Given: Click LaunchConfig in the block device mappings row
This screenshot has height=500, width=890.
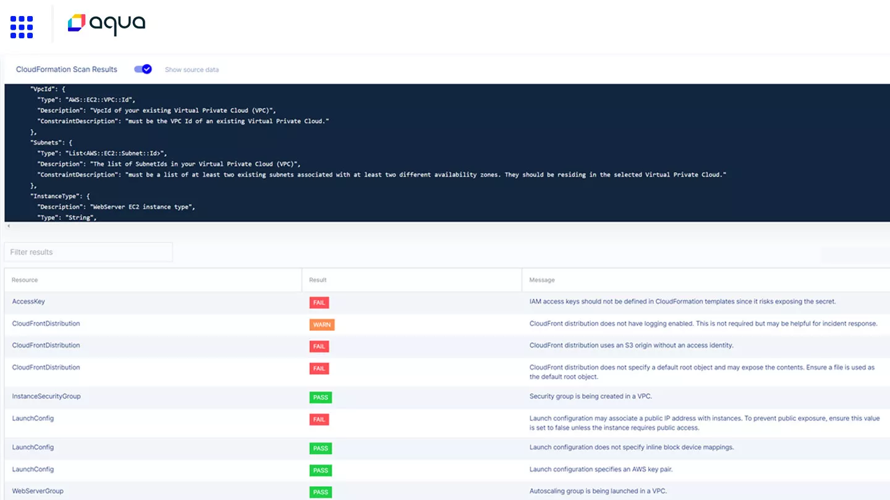Looking at the screenshot, I should pyautogui.click(x=33, y=448).
